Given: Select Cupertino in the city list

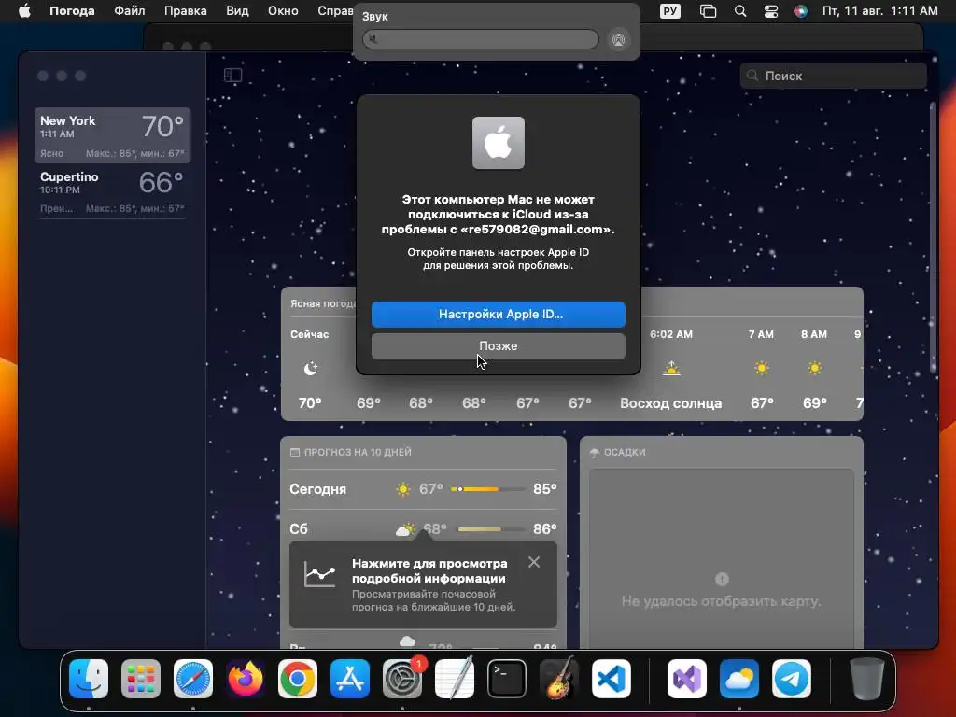Looking at the screenshot, I should 112,190.
